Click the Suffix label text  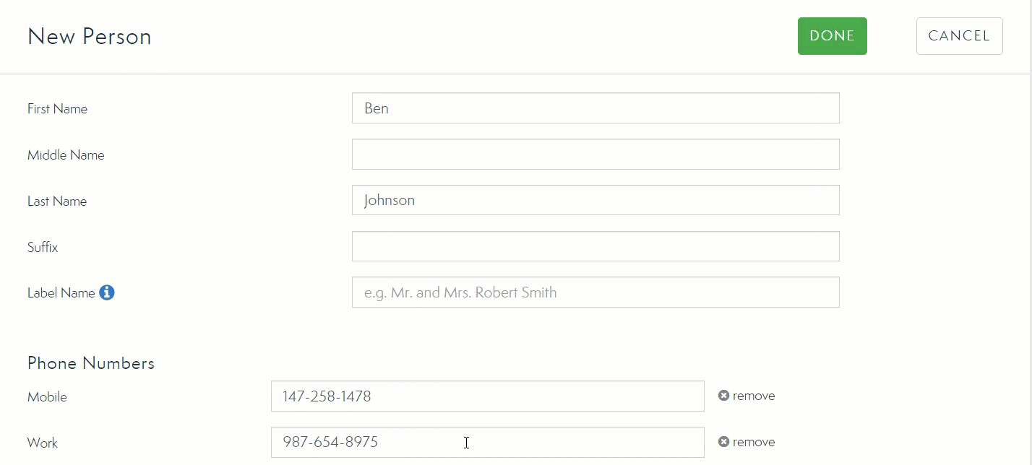(43, 248)
